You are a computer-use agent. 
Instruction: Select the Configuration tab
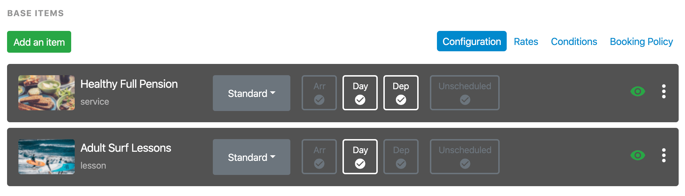click(472, 41)
